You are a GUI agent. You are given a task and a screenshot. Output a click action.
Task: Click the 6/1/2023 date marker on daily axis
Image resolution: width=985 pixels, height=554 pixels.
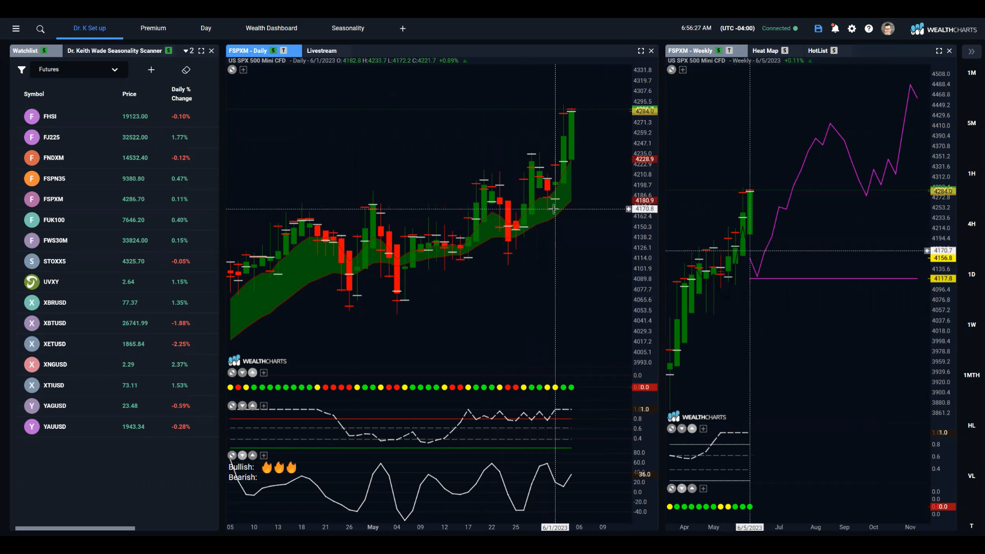pos(555,527)
